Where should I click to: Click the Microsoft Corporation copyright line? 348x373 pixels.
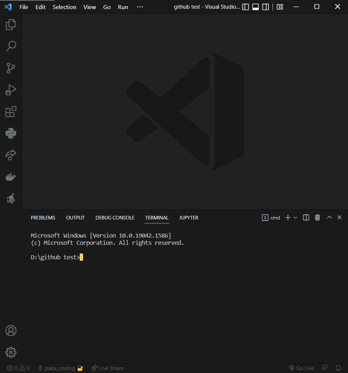point(107,243)
